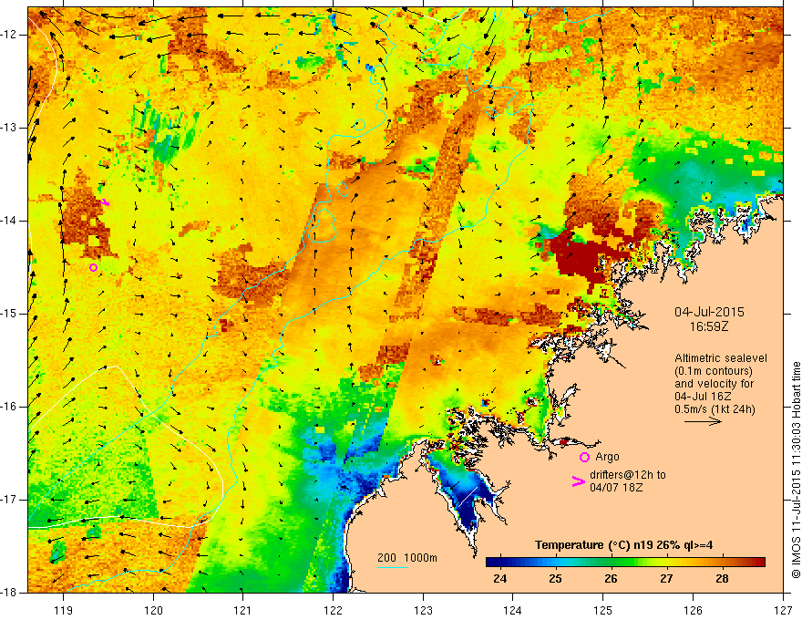Click the colorbar tick label 25
Image resolution: width=802 pixels, height=620 pixels.
tap(555, 579)
